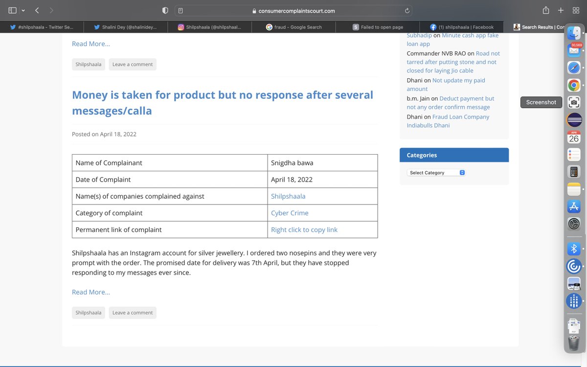
Task: Click the Read More link above the first tag row
Action: click(91, 44)
